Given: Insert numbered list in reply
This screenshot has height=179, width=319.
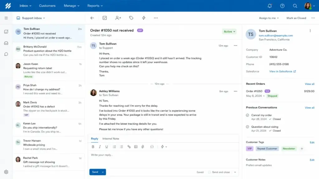Looking at the screenshot, I should click(121, 147).
